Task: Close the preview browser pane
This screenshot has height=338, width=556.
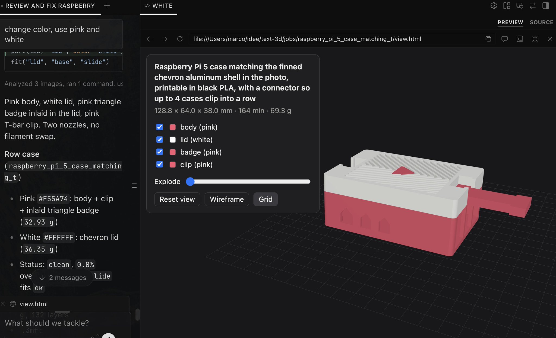Action: tap(550, 39)
